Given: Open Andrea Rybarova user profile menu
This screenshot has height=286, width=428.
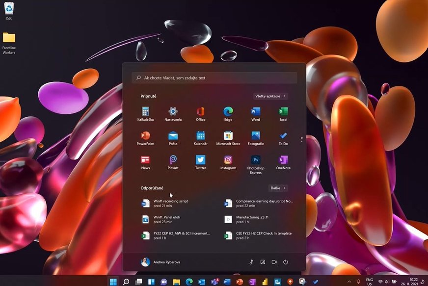Looking at the screenshot, I should pos(161,262).
